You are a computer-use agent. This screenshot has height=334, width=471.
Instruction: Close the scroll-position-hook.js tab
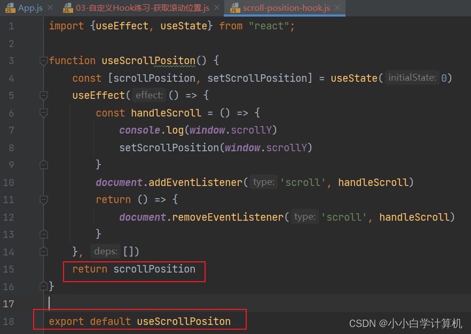click(x=337, y=8)
